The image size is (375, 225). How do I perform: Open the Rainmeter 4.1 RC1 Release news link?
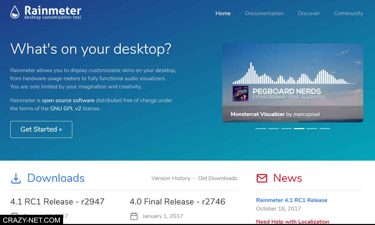292,200
